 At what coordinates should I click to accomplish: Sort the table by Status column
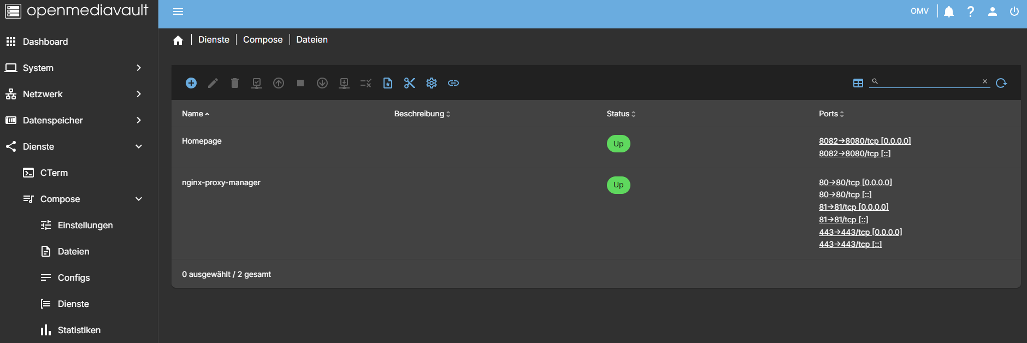point(621,114)
